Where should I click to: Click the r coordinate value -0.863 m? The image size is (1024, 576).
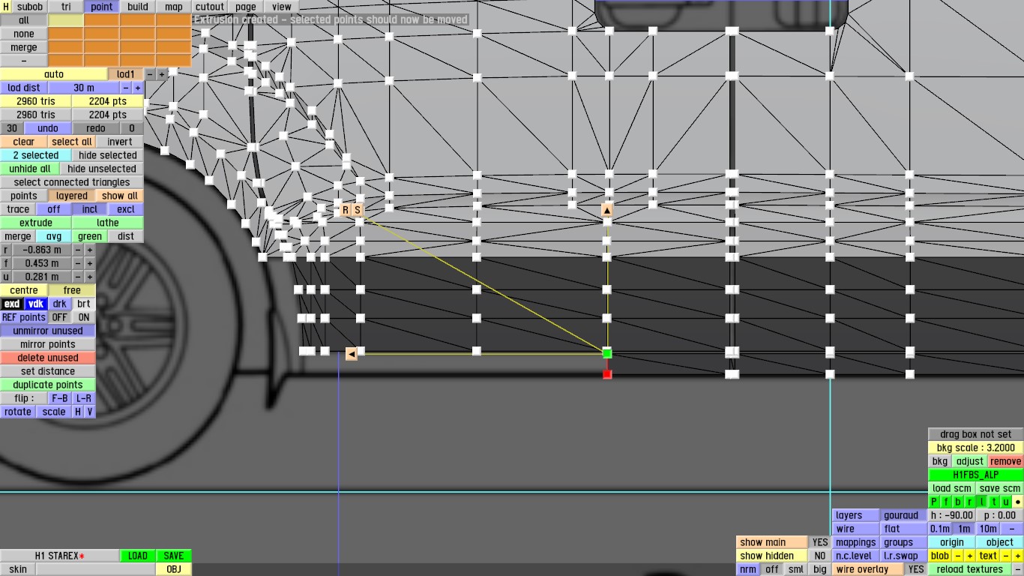click(x=42, y=250)
